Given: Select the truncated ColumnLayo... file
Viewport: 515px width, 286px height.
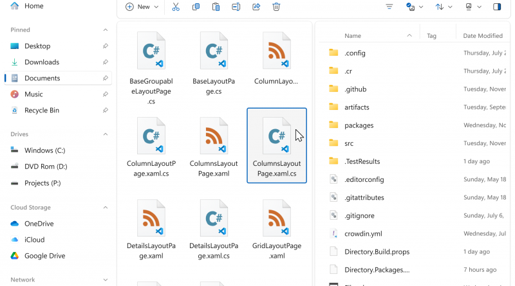Looking at the screenshot, I should [x=277, y=58].
